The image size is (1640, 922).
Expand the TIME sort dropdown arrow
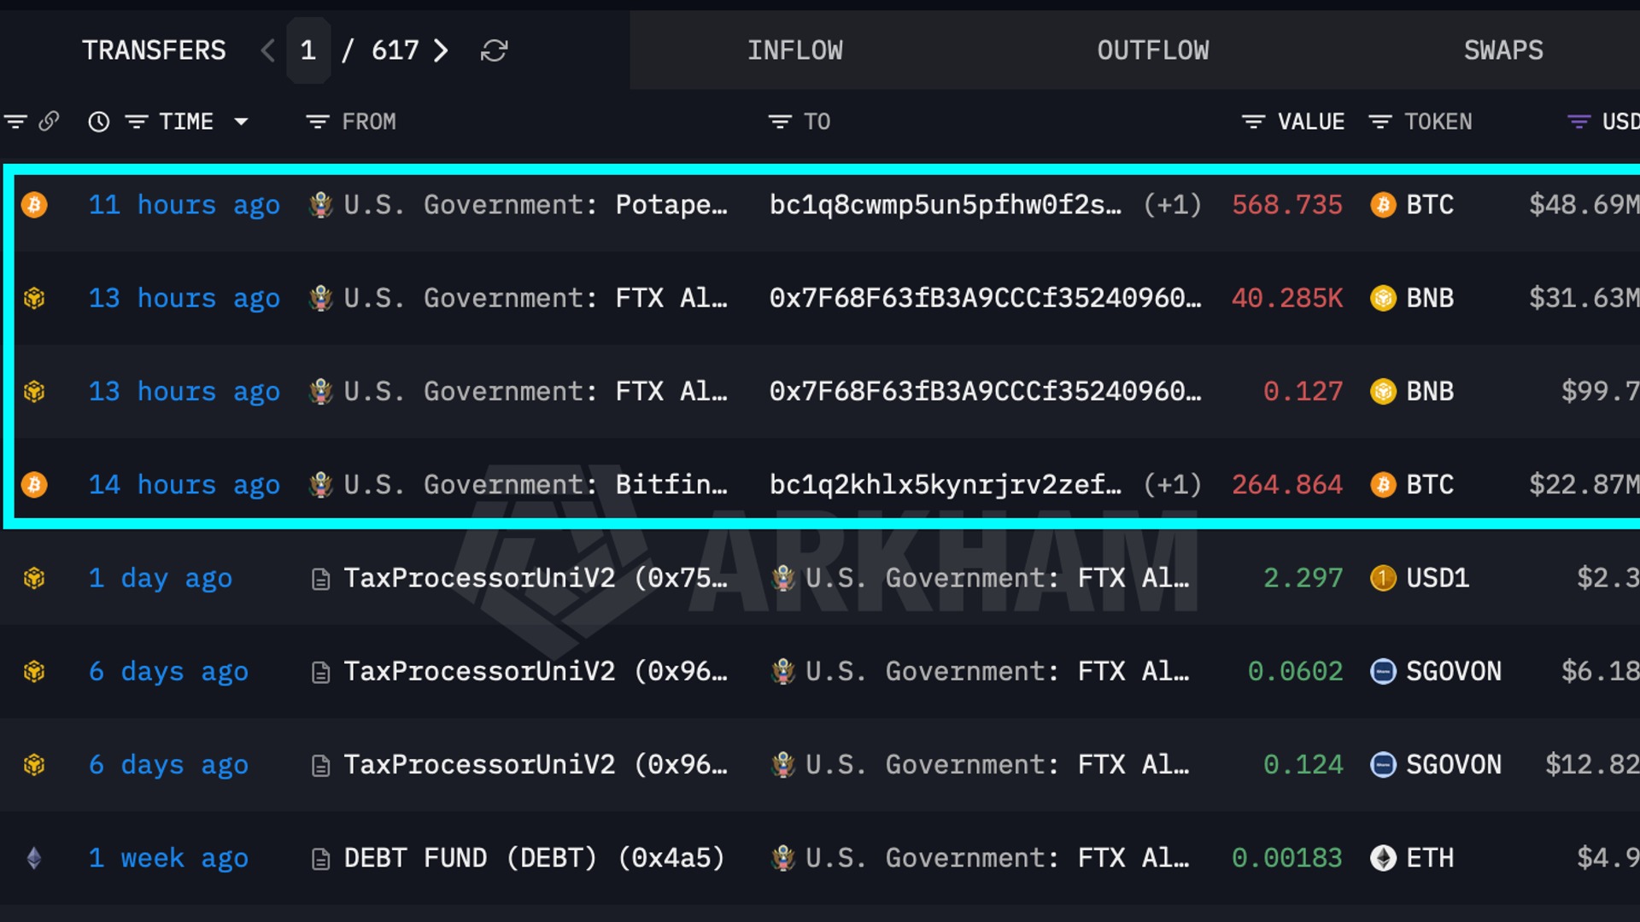[x=242, y=122]
